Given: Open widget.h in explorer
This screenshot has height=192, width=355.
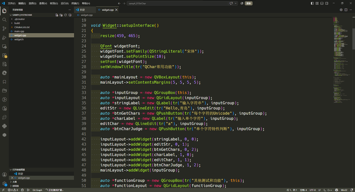Looking at the screenshot, I should (x=41, y=39).
